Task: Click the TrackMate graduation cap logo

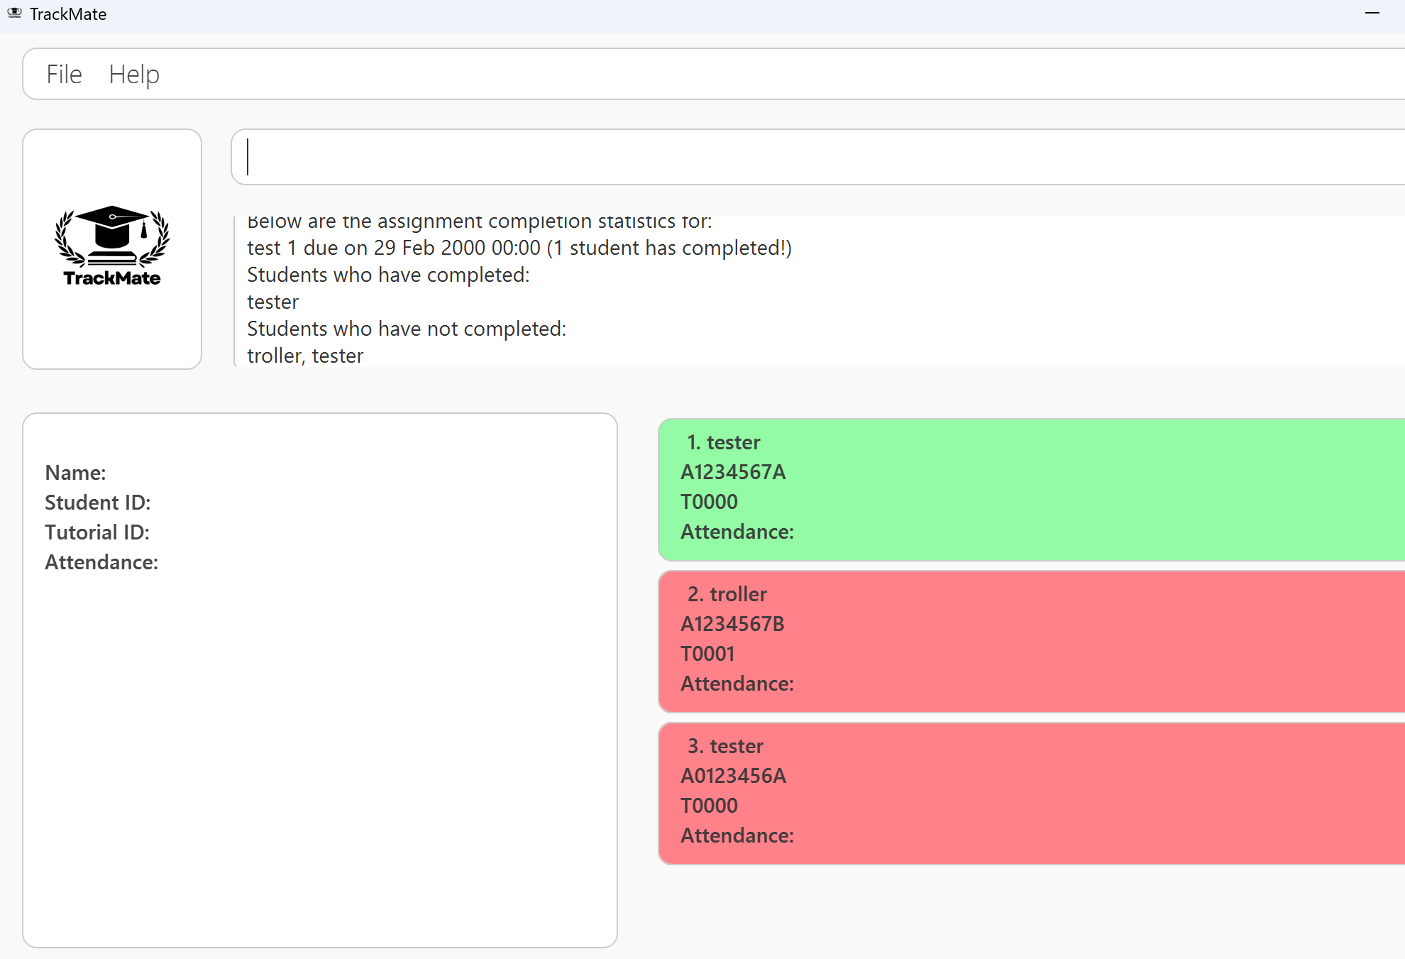Action: coord(112,246)
